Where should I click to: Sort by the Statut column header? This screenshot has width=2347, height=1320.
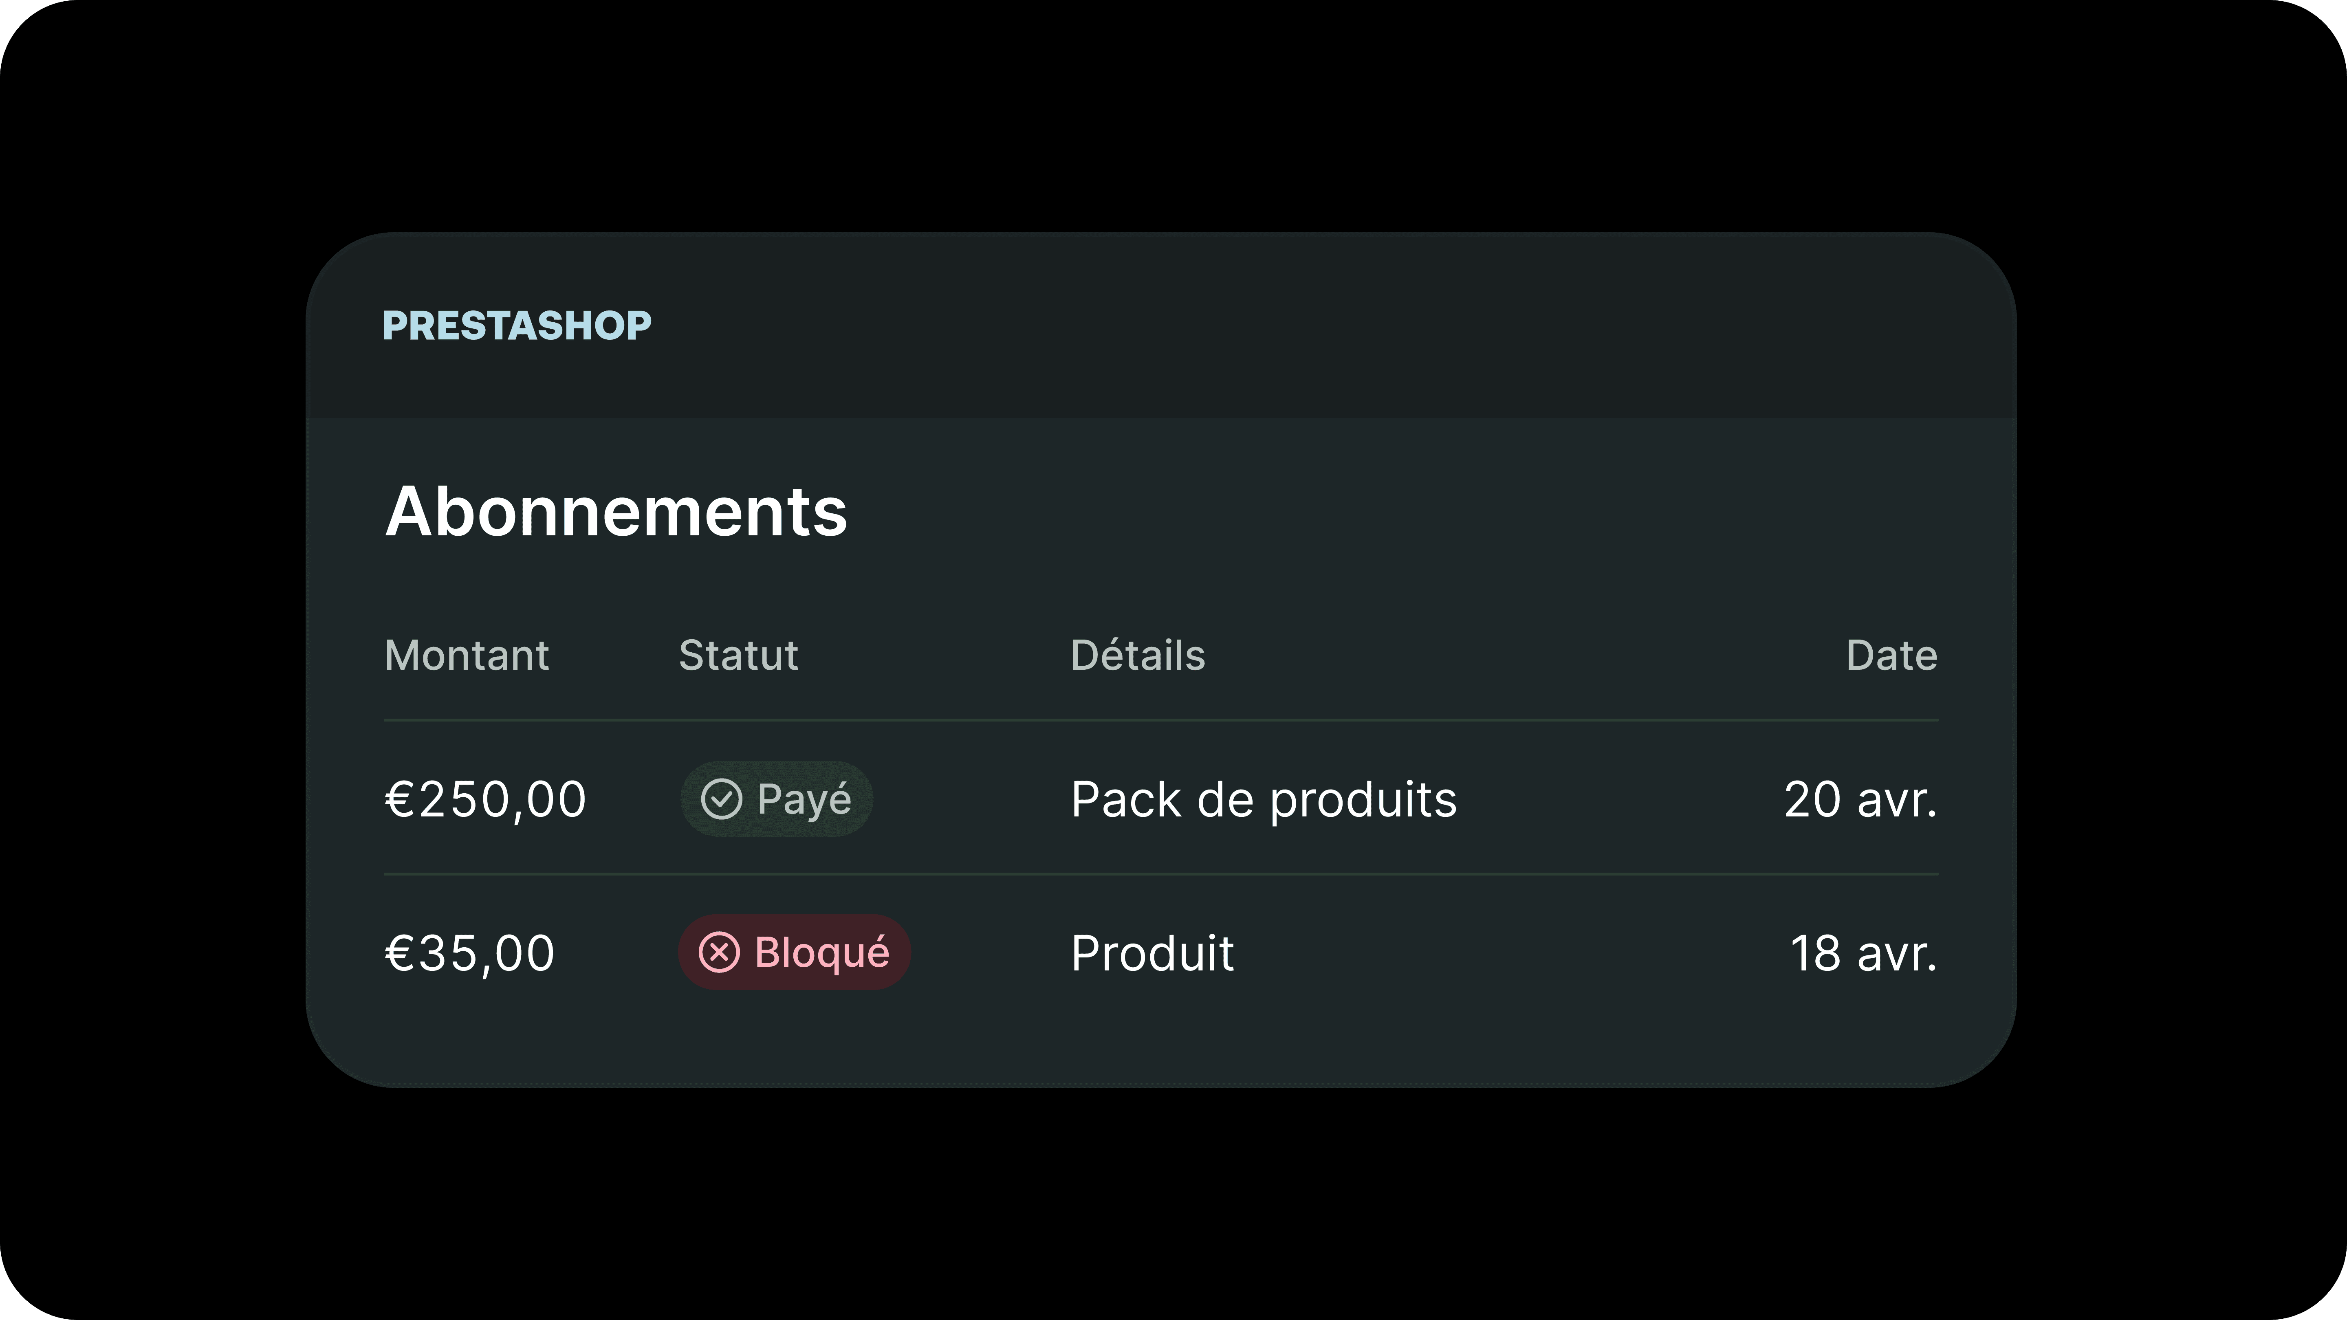point(738,656)
